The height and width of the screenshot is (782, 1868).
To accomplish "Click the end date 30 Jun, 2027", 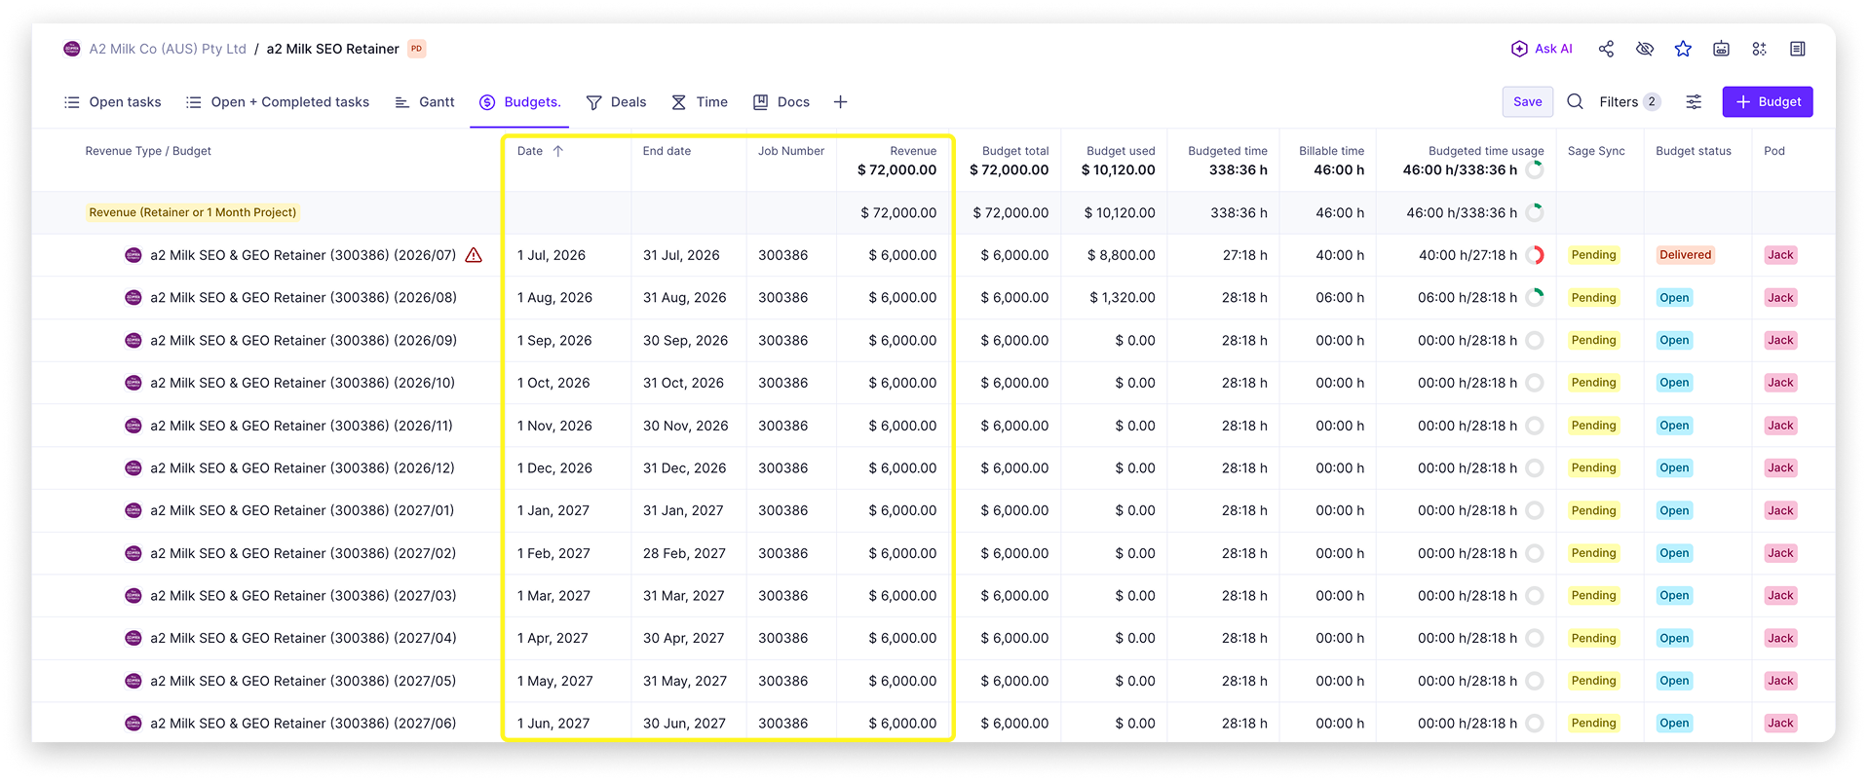I will pyautogui.click(x=684, y=724).
